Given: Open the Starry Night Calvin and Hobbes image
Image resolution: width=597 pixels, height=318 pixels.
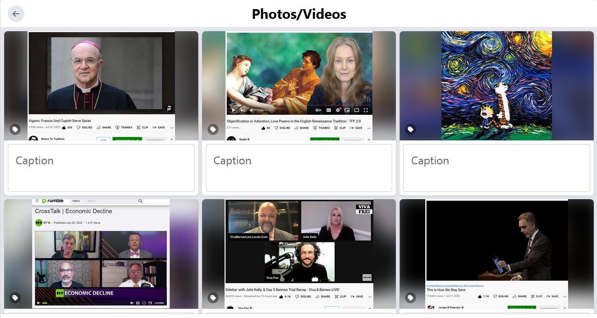Looking at the screenshot, I should coord(496,86).
